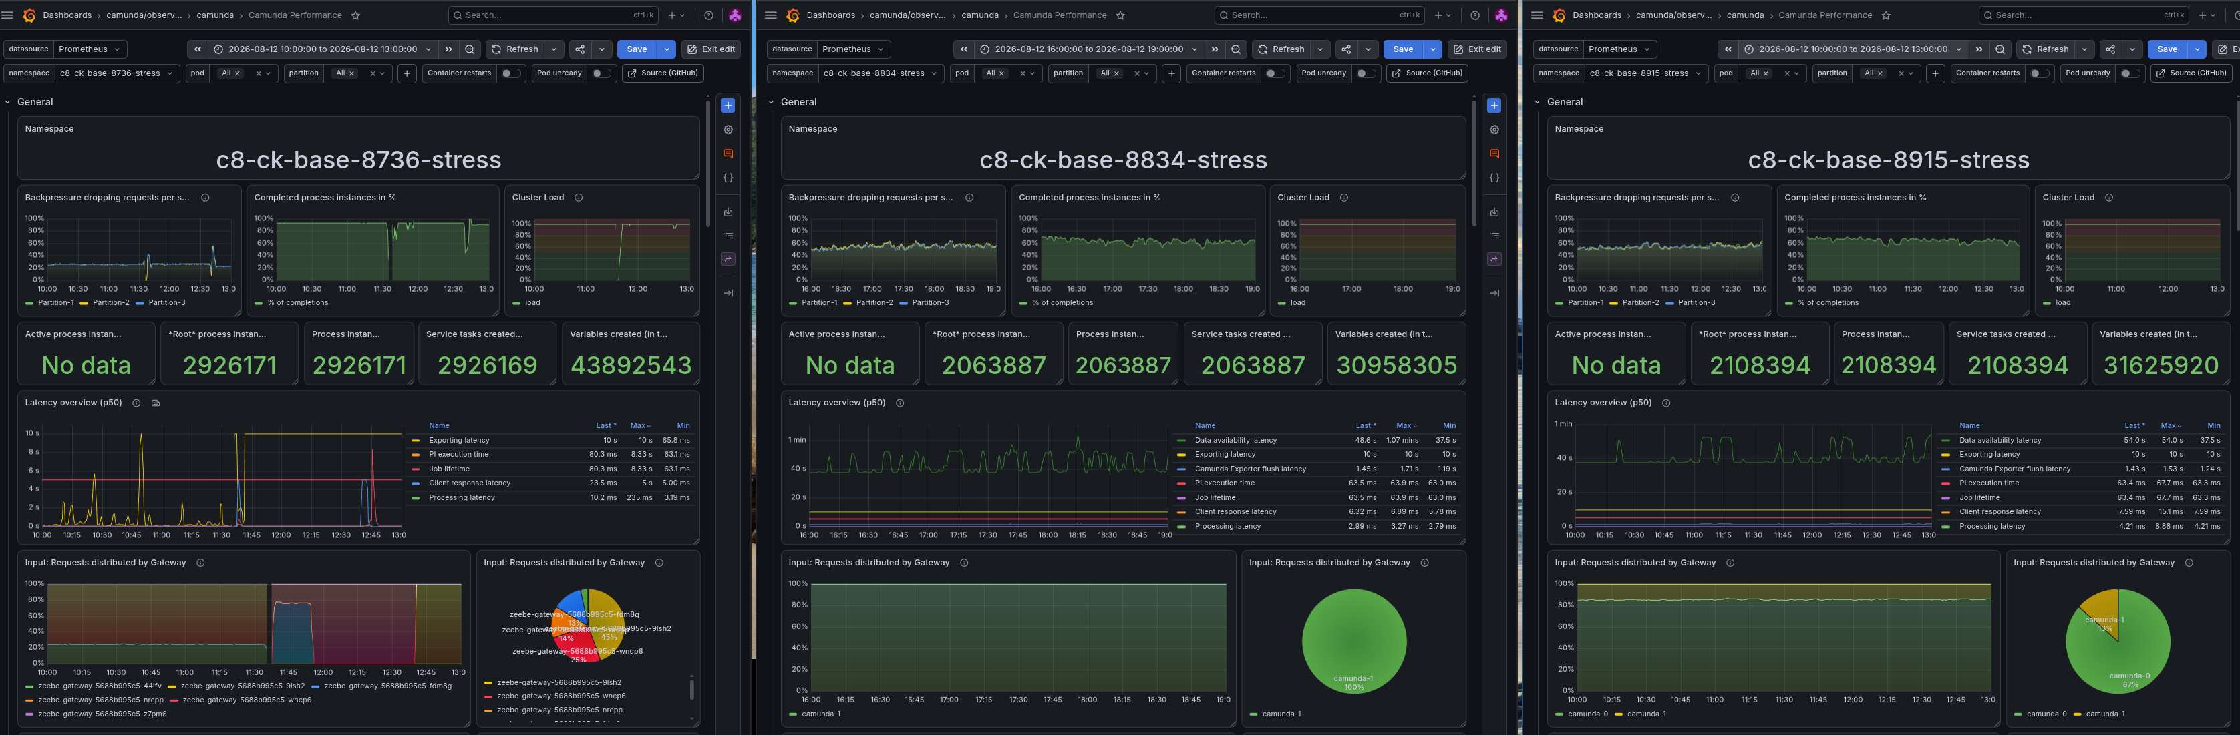This screenshot has width=2240, height=735.
Task: Open time range picker in the 8834-stress window
Action: 1089,49
